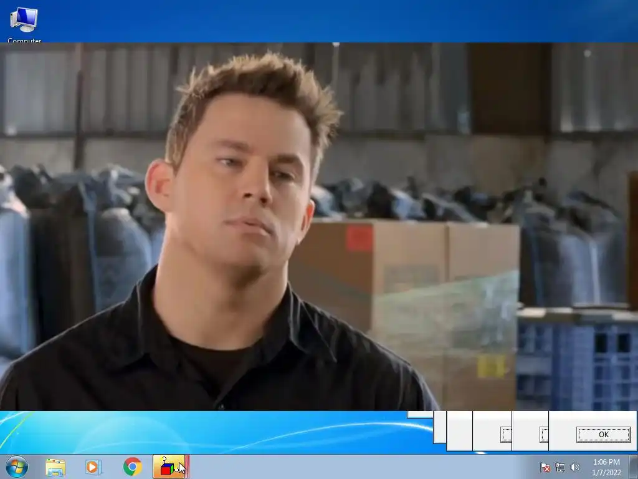Select the man's photo on desktop

(x=319, y=226)
